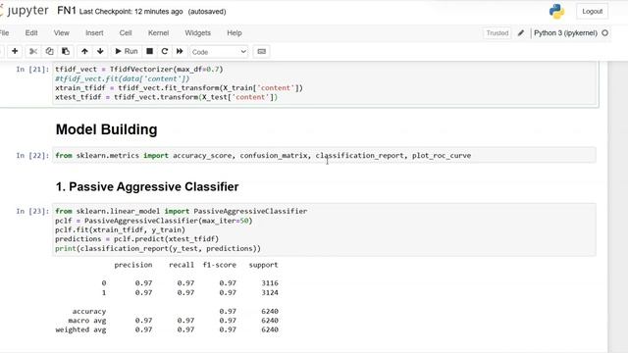Click the Model Building heading
The image size is (628, 353).
pyautogui.click(x=107, y=129)
